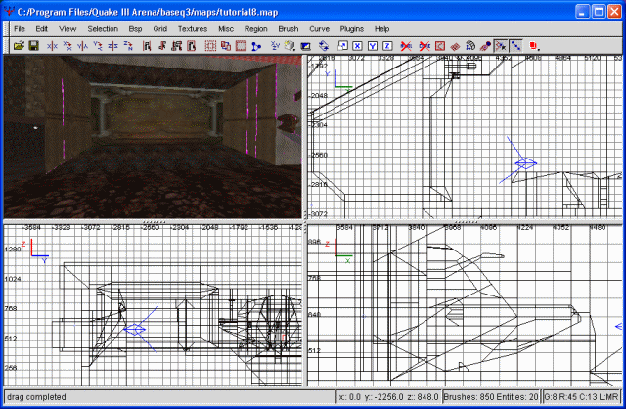Open the View menu
Screen dimensions: 626x409
[x=67, y=29]
